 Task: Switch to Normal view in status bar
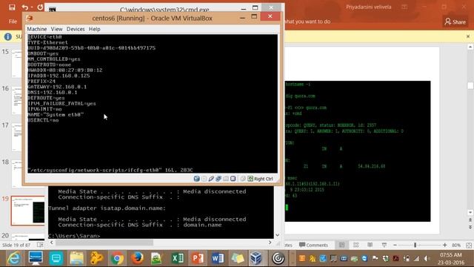[x=342, y=245]
